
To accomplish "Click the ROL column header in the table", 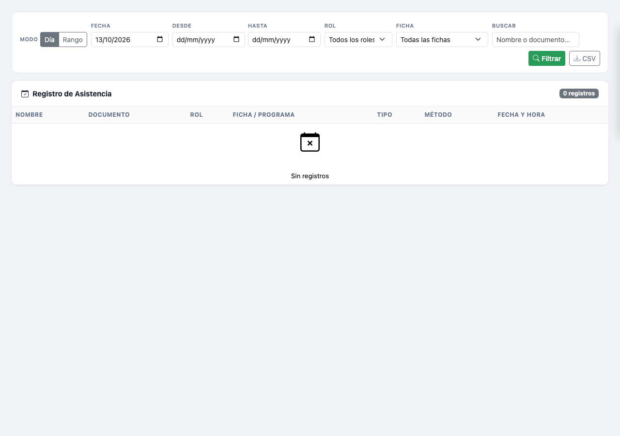I will pyautogui.click(x=196, y=115).
